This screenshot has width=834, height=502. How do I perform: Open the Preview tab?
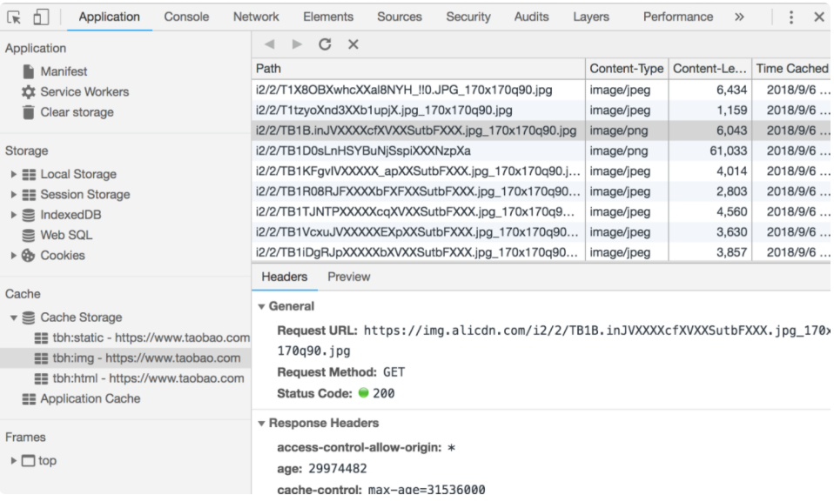tap(348, 277)
